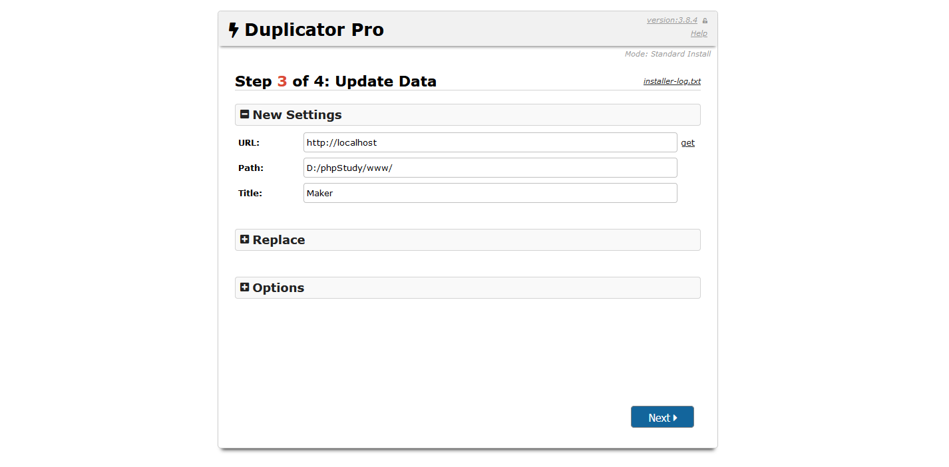Click the Duplicator Pro lightning bolt icon
The image size is (949, 467).
tap(234, 30)
